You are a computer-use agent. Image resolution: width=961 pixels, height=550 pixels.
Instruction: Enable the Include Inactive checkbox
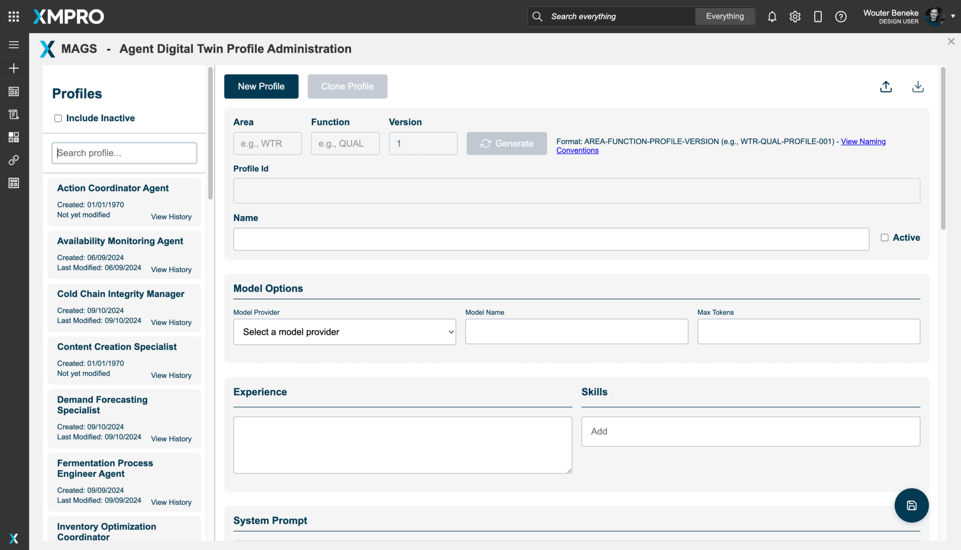tap(58, 119)
